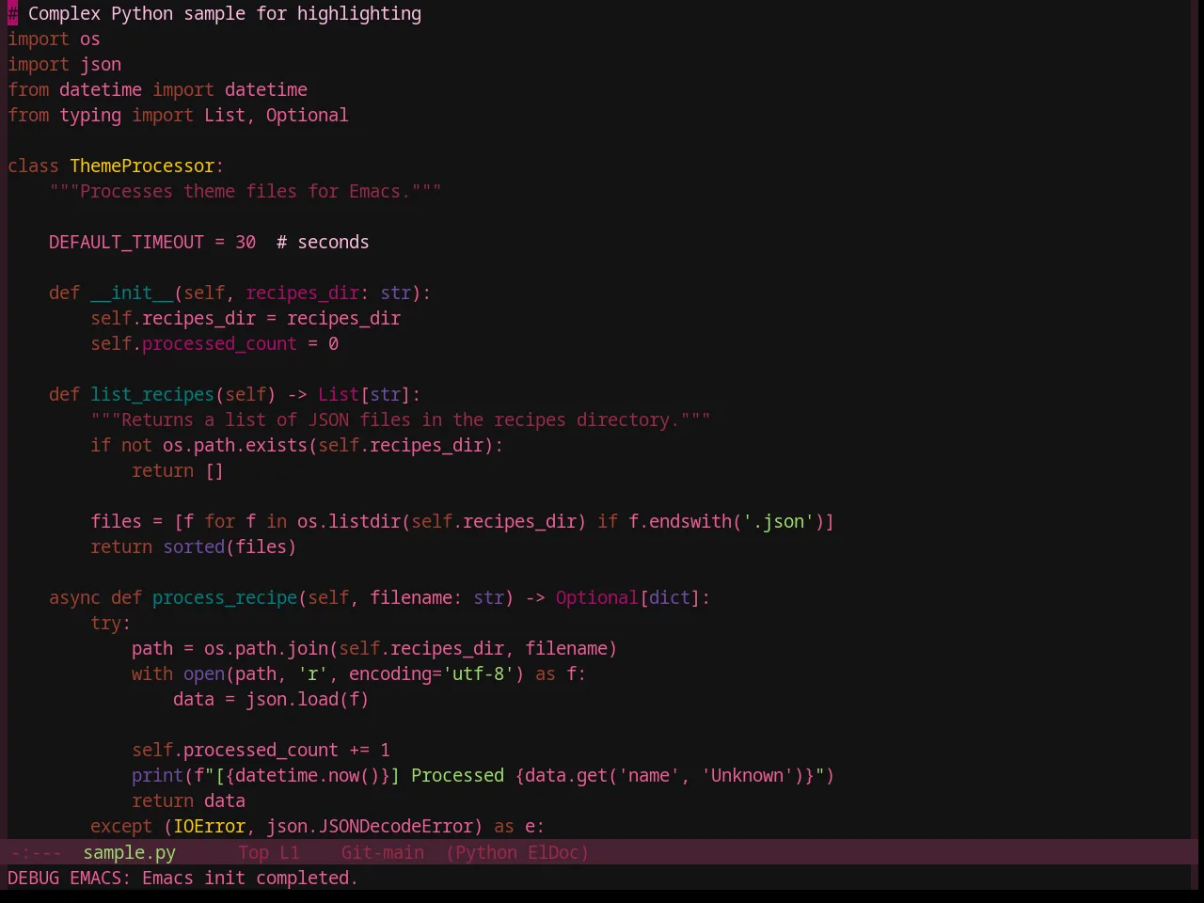Click the "self.recipes_dir = recipes_dir" line
Screen dimensions: 1204x903
point(246,318)
